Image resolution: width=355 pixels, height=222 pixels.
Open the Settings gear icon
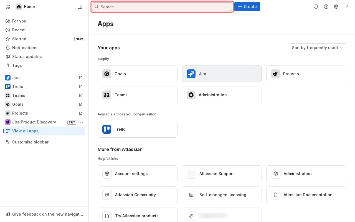click(336, 7)
